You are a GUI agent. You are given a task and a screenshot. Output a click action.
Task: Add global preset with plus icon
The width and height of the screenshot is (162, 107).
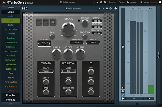(x=105, y=2)
